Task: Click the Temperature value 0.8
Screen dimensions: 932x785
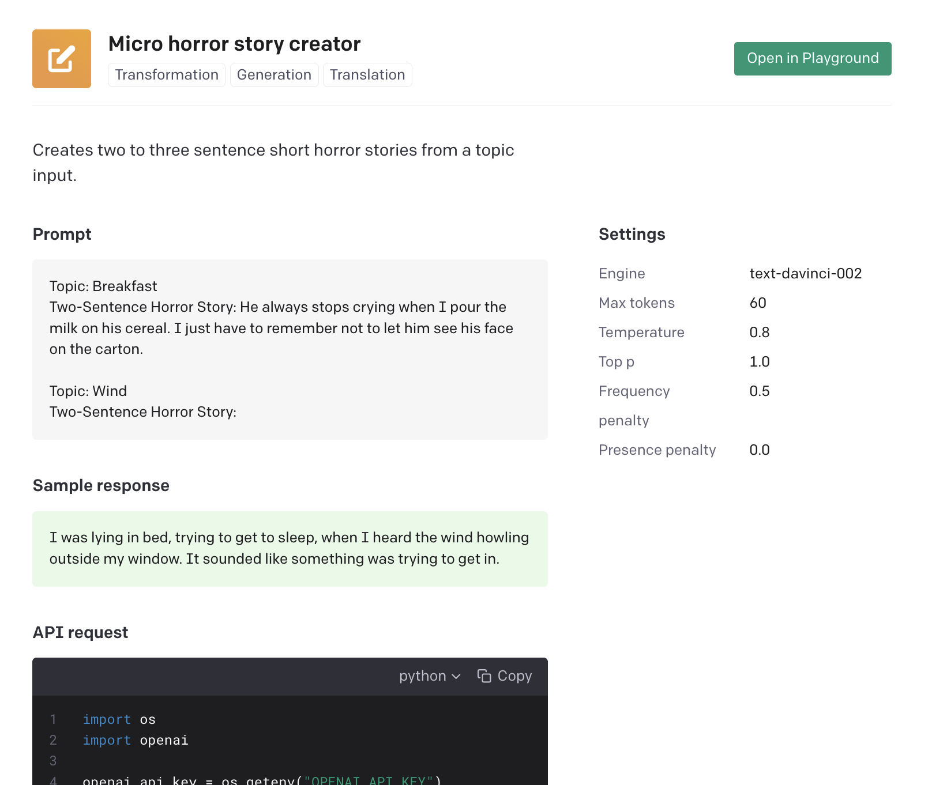Action: [x=760, y=332]
